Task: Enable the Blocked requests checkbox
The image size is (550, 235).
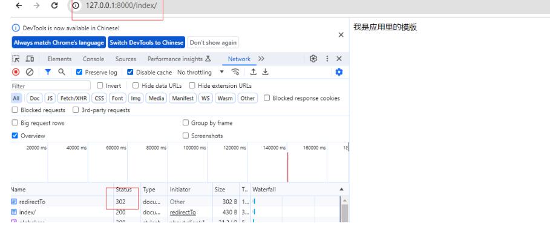Action: point(15,110)
